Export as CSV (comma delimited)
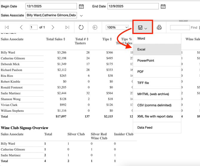This screenshot has height=166, width=200. [x=154, y=105]
